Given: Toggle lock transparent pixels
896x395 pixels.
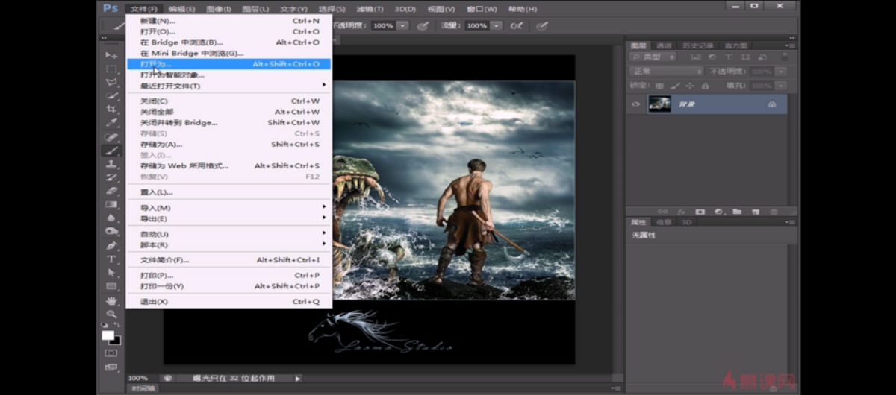Looking at the screenshot, I should 660,86.
